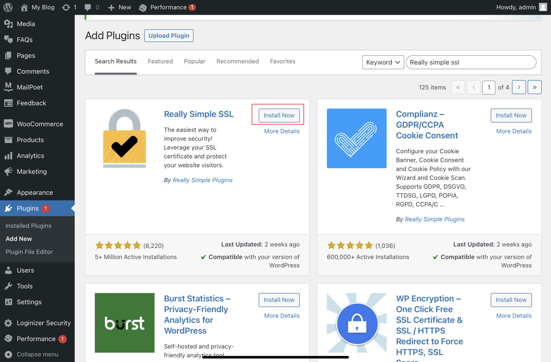Open More Details for Complianz plugin
The height and width of the screenshot is (362, 551).
click(514, 131)
